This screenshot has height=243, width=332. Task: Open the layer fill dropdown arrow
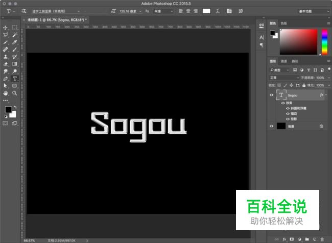[x=329, y=85]
